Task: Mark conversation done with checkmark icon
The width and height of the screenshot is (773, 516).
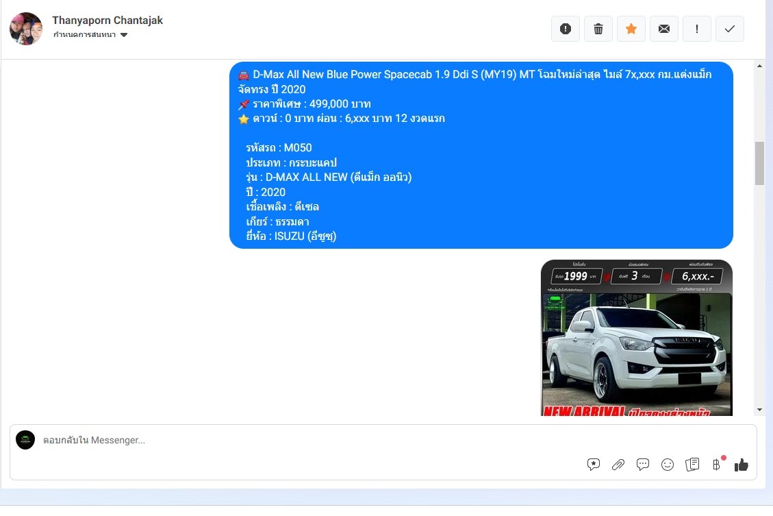Action: (730, 29)
